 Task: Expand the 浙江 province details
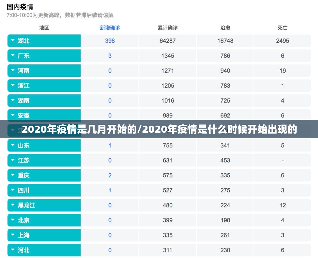coord(13,86)
